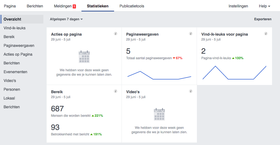Image resolution: width=280 pixels, height=145 pixels.
Task: Click calendar icon in Acties op pagina card
Action: pyautogui.click(x=84, y=57)
